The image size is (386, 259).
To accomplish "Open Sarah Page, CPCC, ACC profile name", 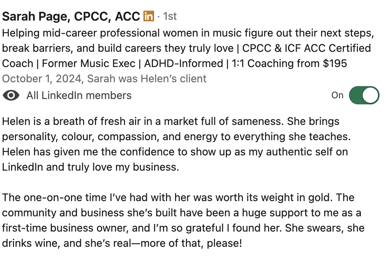I will coord(71,16).
